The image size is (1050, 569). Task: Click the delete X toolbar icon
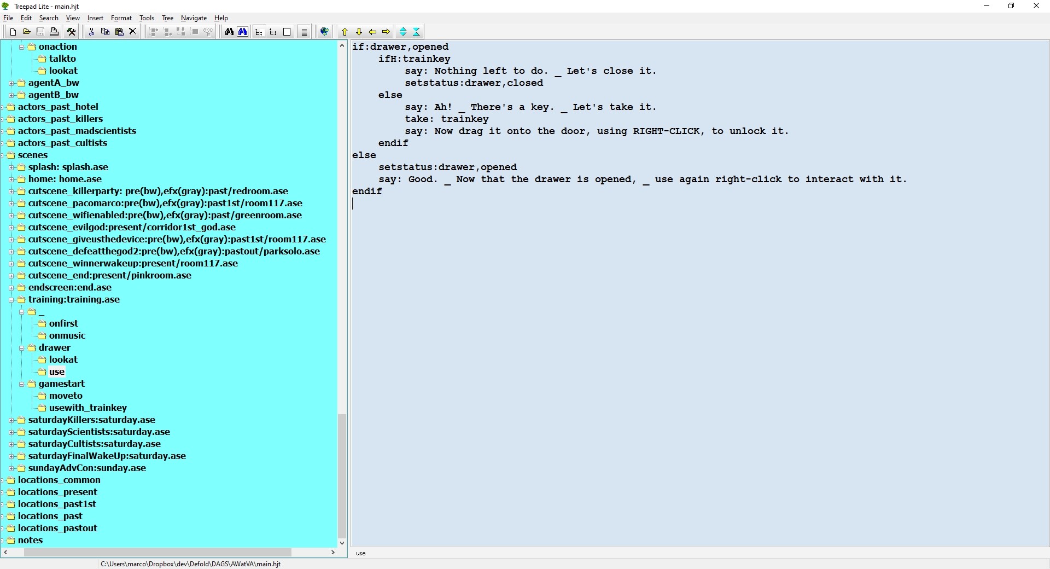pyautogui.click(x=132, y=32)
